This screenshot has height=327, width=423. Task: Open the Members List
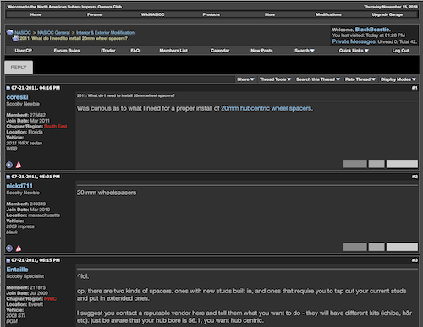coord(173,51)
